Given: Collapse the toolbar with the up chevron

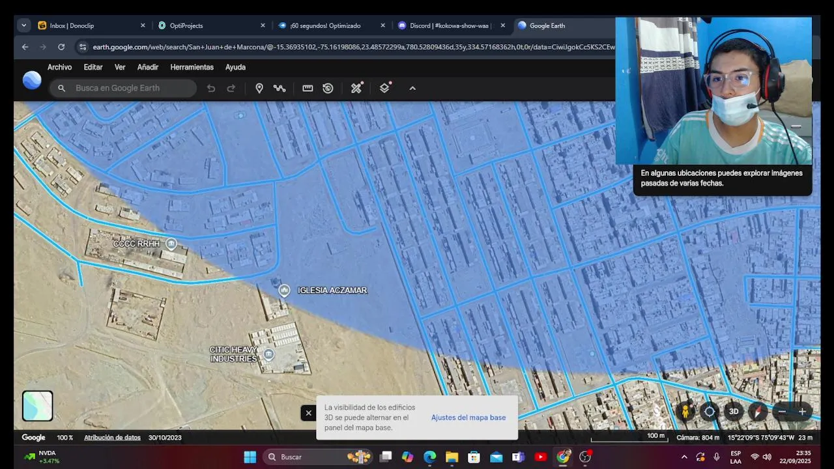Looking at the screenshot, I should pyautogui.click(x=412, y=88).
